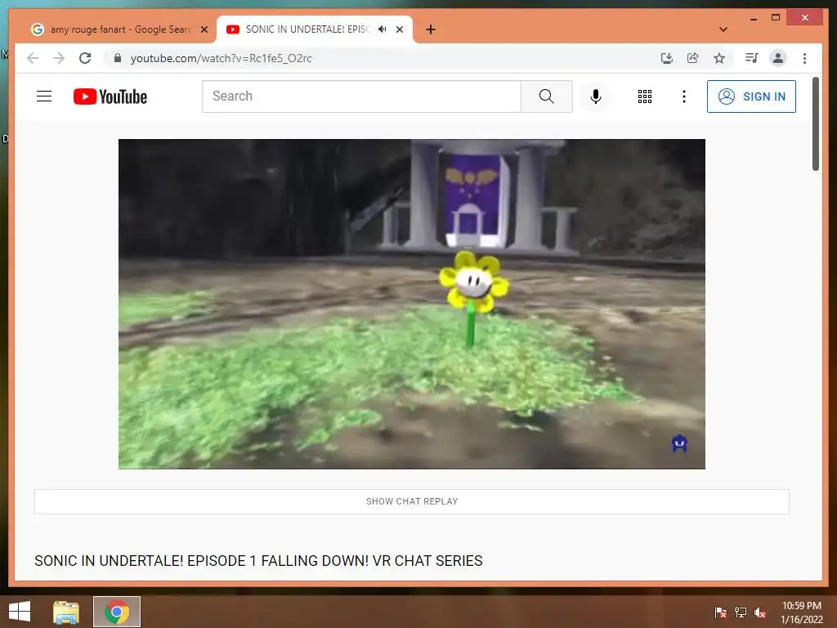Open File Explorer from taskbar
Viewport: 837px width, 628px height.
click(66, 612)
